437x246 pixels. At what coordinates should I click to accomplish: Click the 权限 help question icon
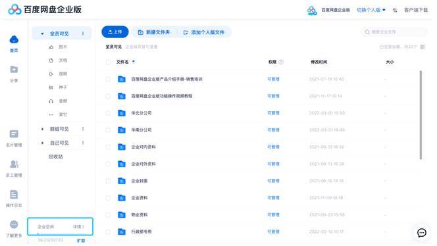[x=281, y=62]
